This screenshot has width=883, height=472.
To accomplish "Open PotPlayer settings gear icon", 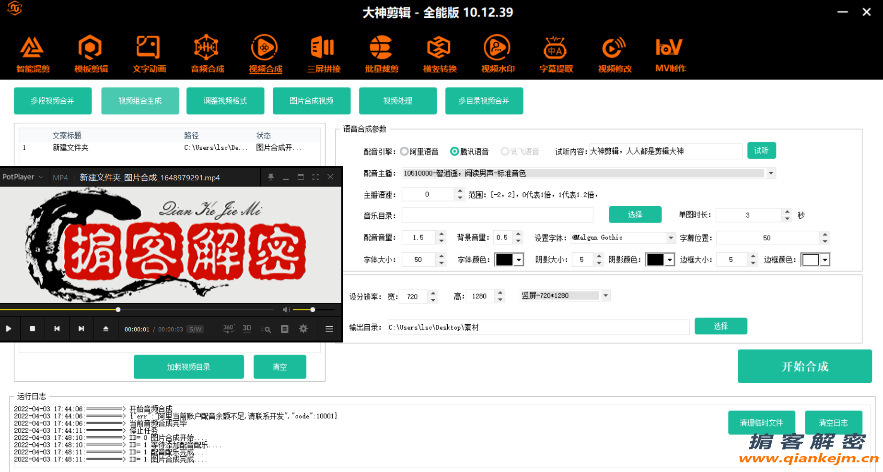I will 303,329.
